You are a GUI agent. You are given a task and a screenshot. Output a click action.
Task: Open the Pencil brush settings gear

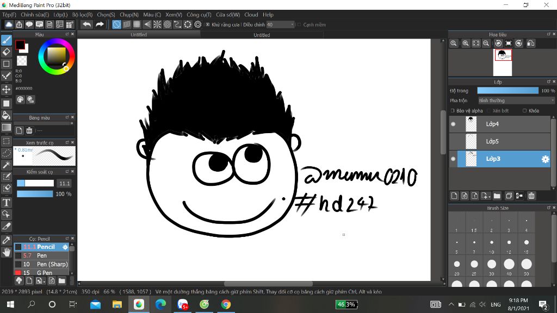[65, 247]
